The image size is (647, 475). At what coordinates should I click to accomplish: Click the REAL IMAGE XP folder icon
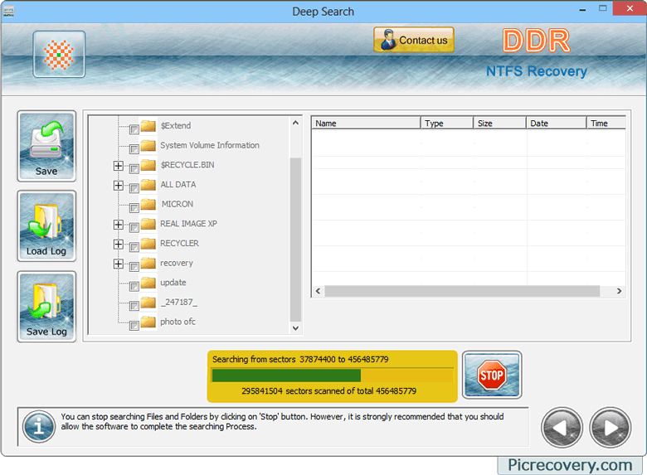pos(148,224)
